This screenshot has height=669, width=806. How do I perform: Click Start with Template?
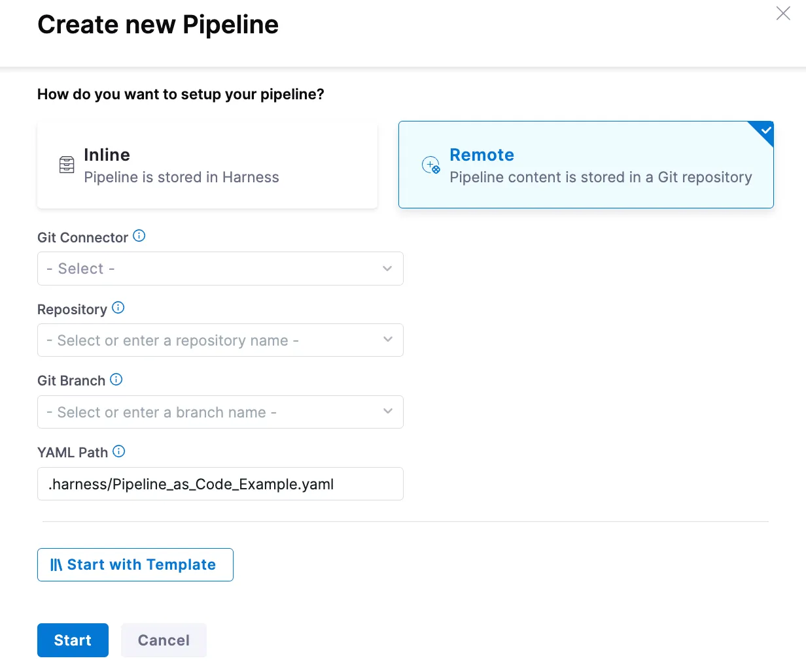click(135, 564)
